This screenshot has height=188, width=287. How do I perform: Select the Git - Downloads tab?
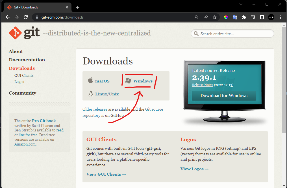click(x=38, y=7)
